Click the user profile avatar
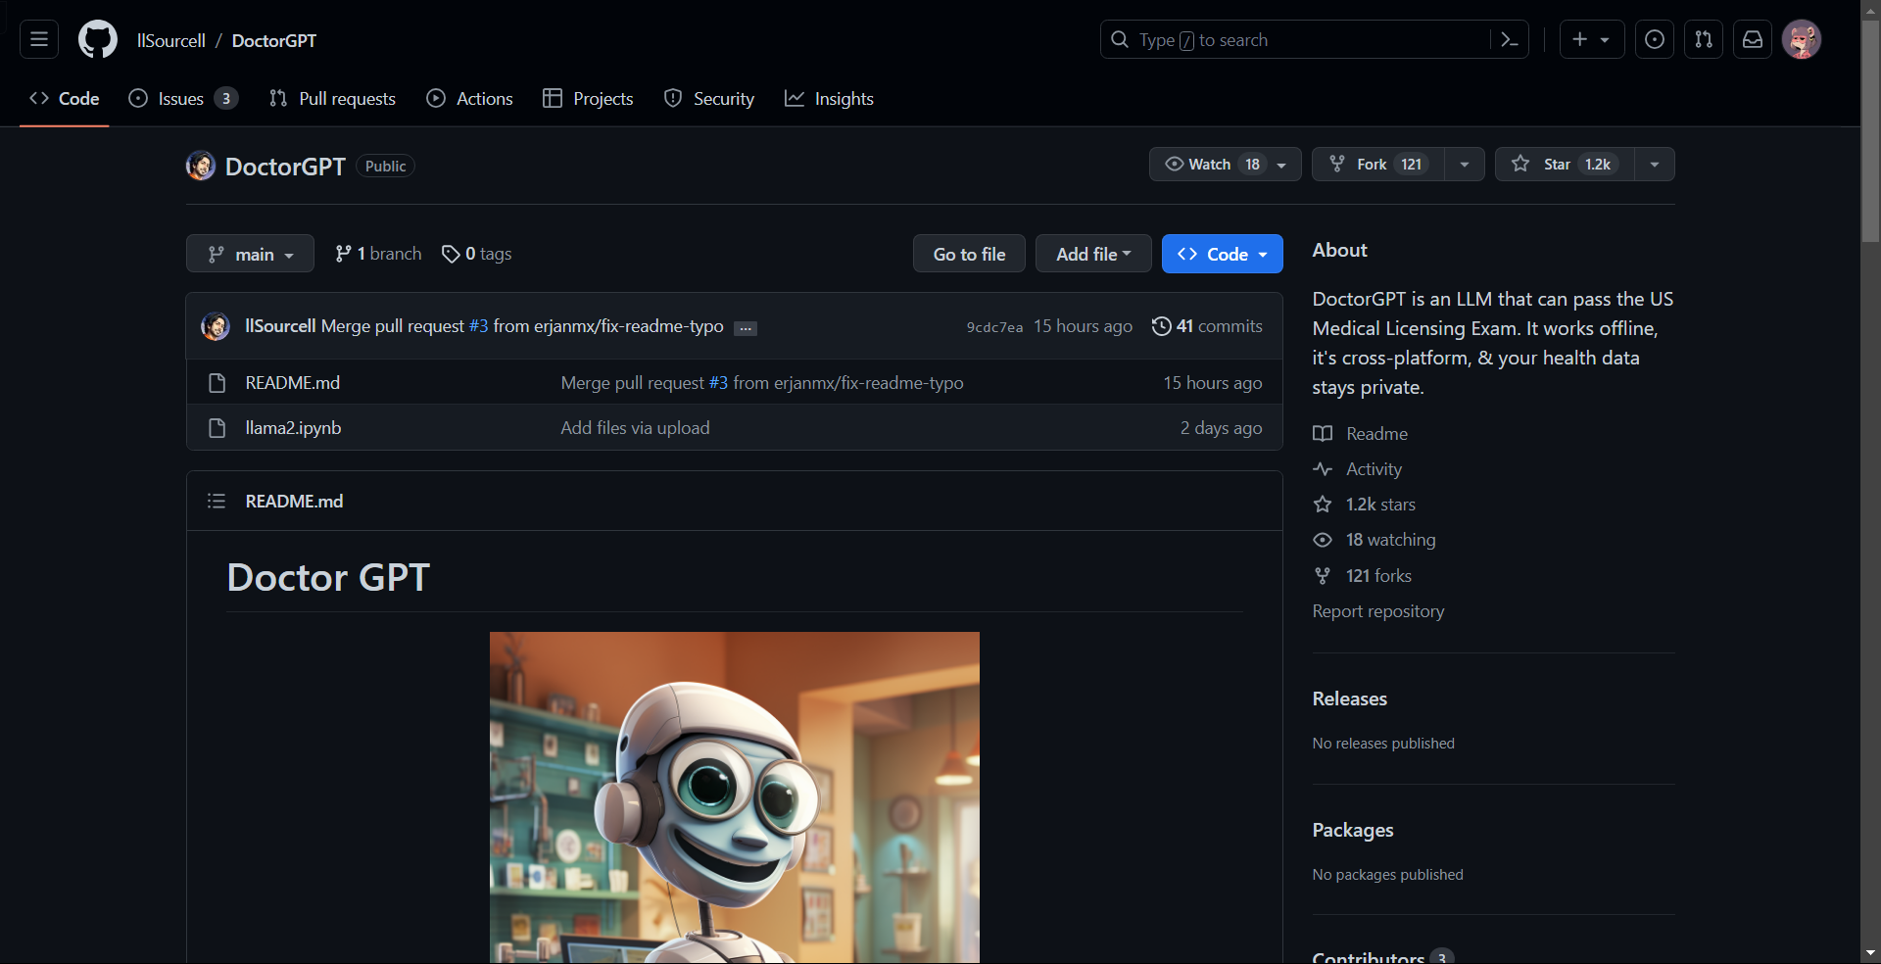Image resolution: width=1881 pixels, height=964 pixels. tap(1801, 40)
